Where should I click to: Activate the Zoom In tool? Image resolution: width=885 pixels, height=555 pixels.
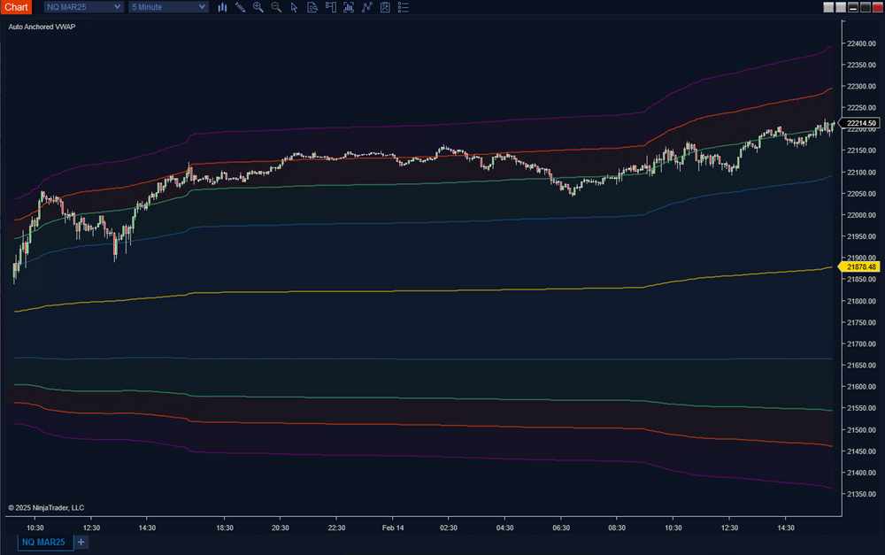[258, 7]
